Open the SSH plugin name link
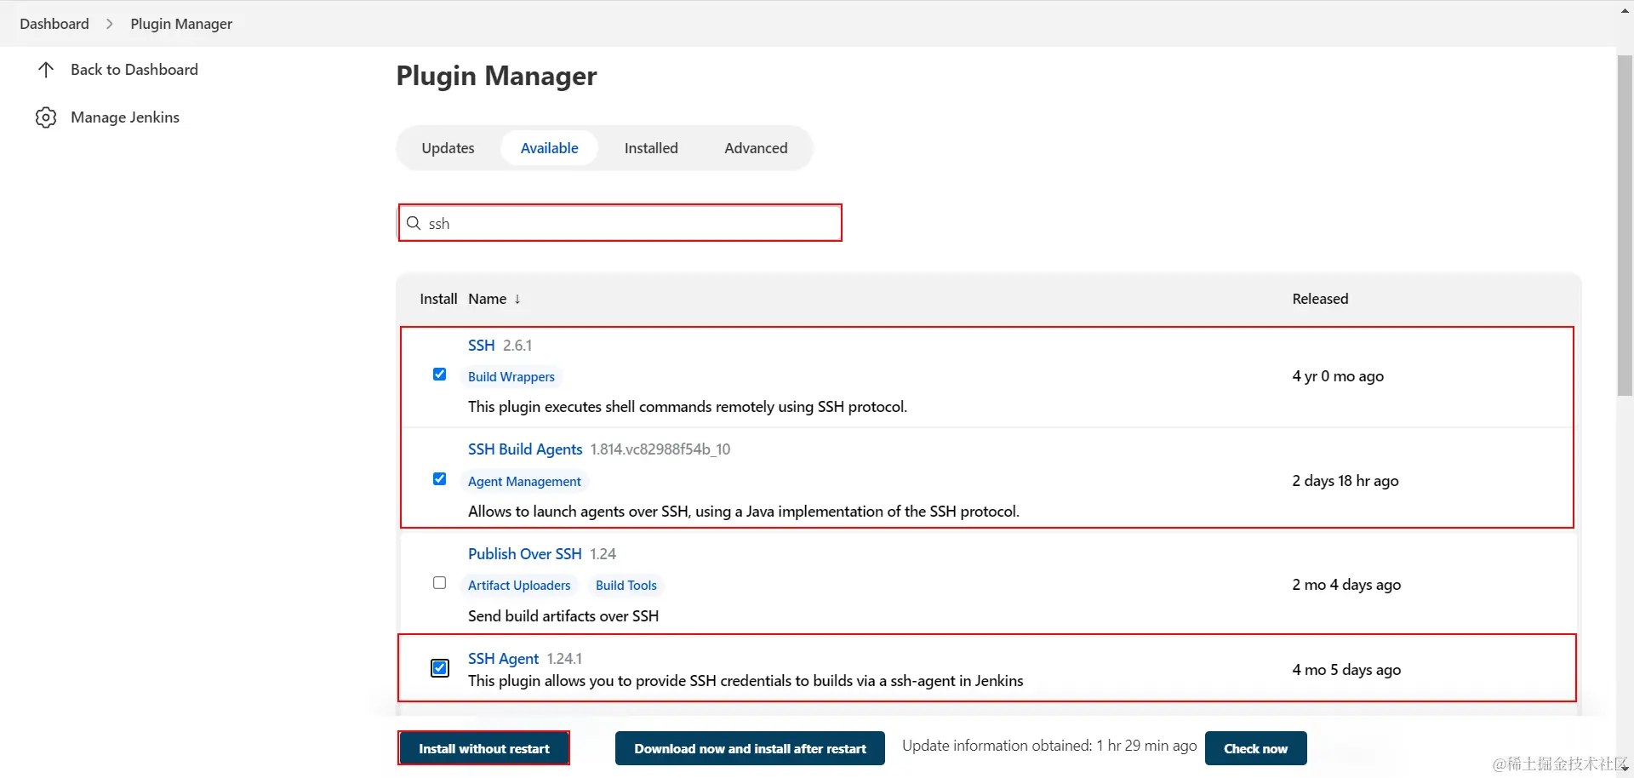 [x=481, y=346]
